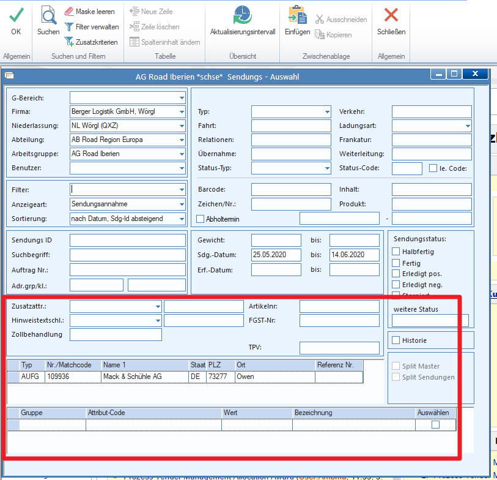Click the weitere Status input field
Image resolution: width=497 pixels, height=480 pixels.
coord(430,321)
